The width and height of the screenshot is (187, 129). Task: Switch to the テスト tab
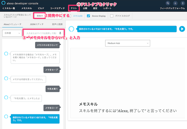pyautogui.click(x=74, y=8)
